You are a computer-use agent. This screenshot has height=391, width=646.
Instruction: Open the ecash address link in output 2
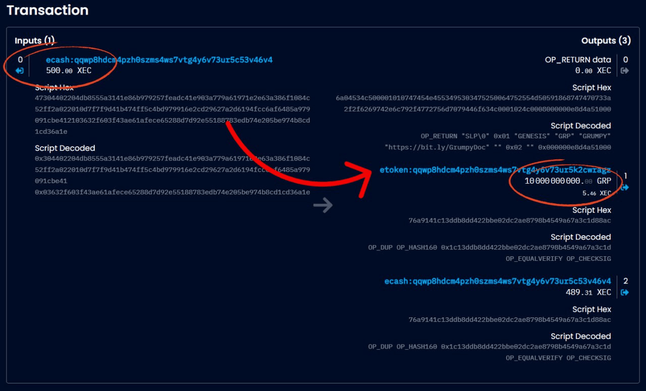pyautogui.click(x=497, y=281)
